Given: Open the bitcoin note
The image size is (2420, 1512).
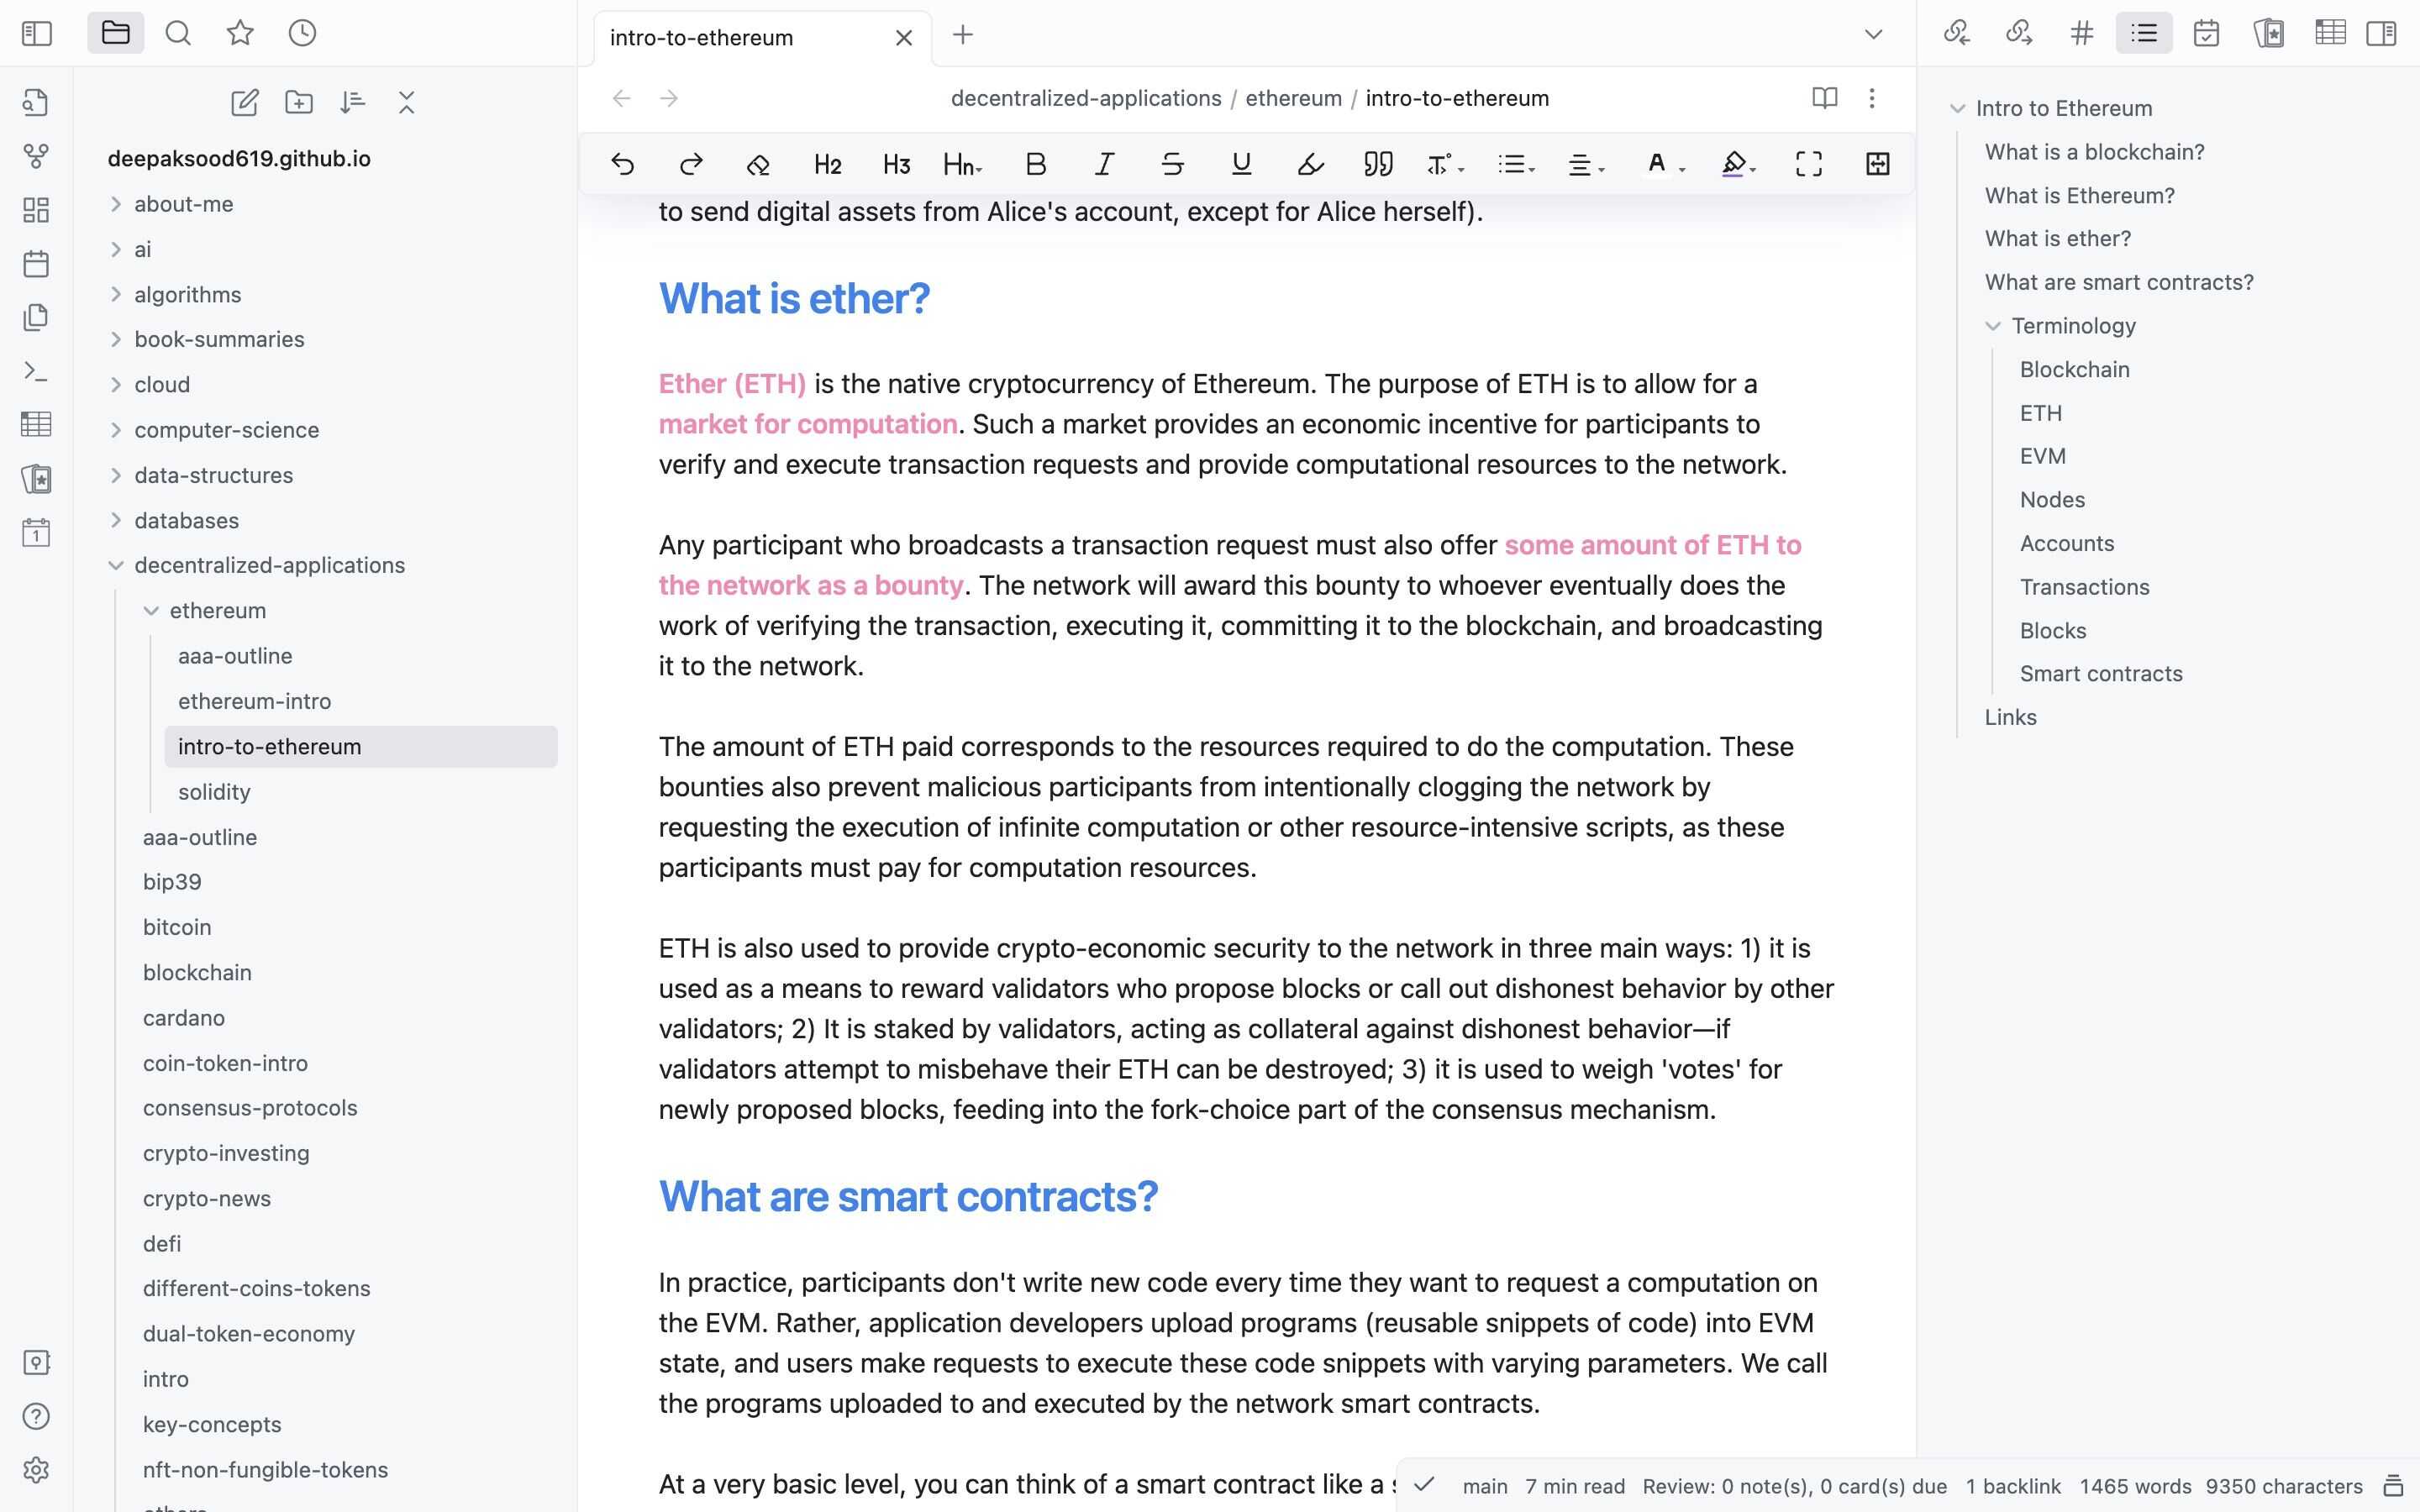Looking at the screenshot, I should click(x=177, y=928).
